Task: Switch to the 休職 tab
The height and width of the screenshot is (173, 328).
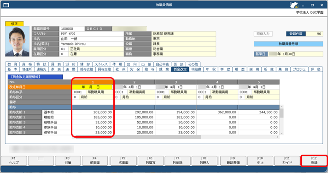Action: coord(117,64)
